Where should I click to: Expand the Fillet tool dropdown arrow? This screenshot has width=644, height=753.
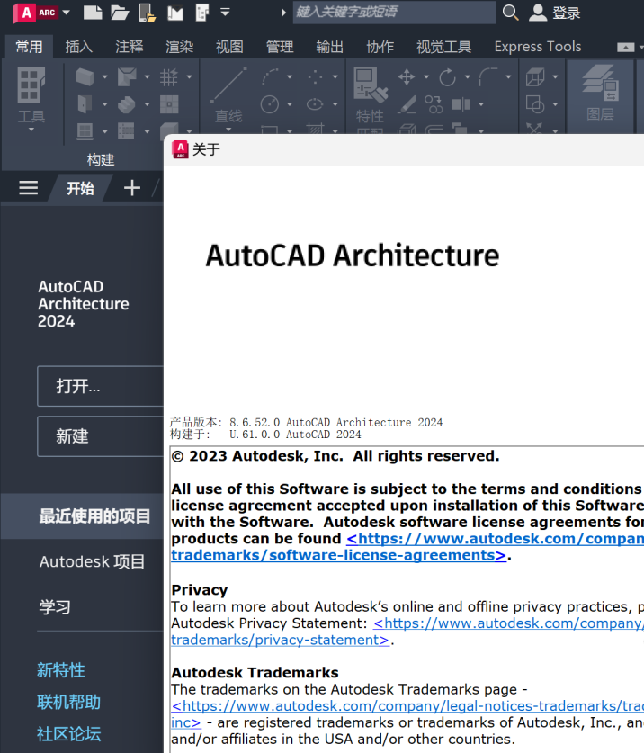(508, 76)
